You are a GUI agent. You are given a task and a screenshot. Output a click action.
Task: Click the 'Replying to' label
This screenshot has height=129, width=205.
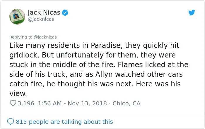21,37
